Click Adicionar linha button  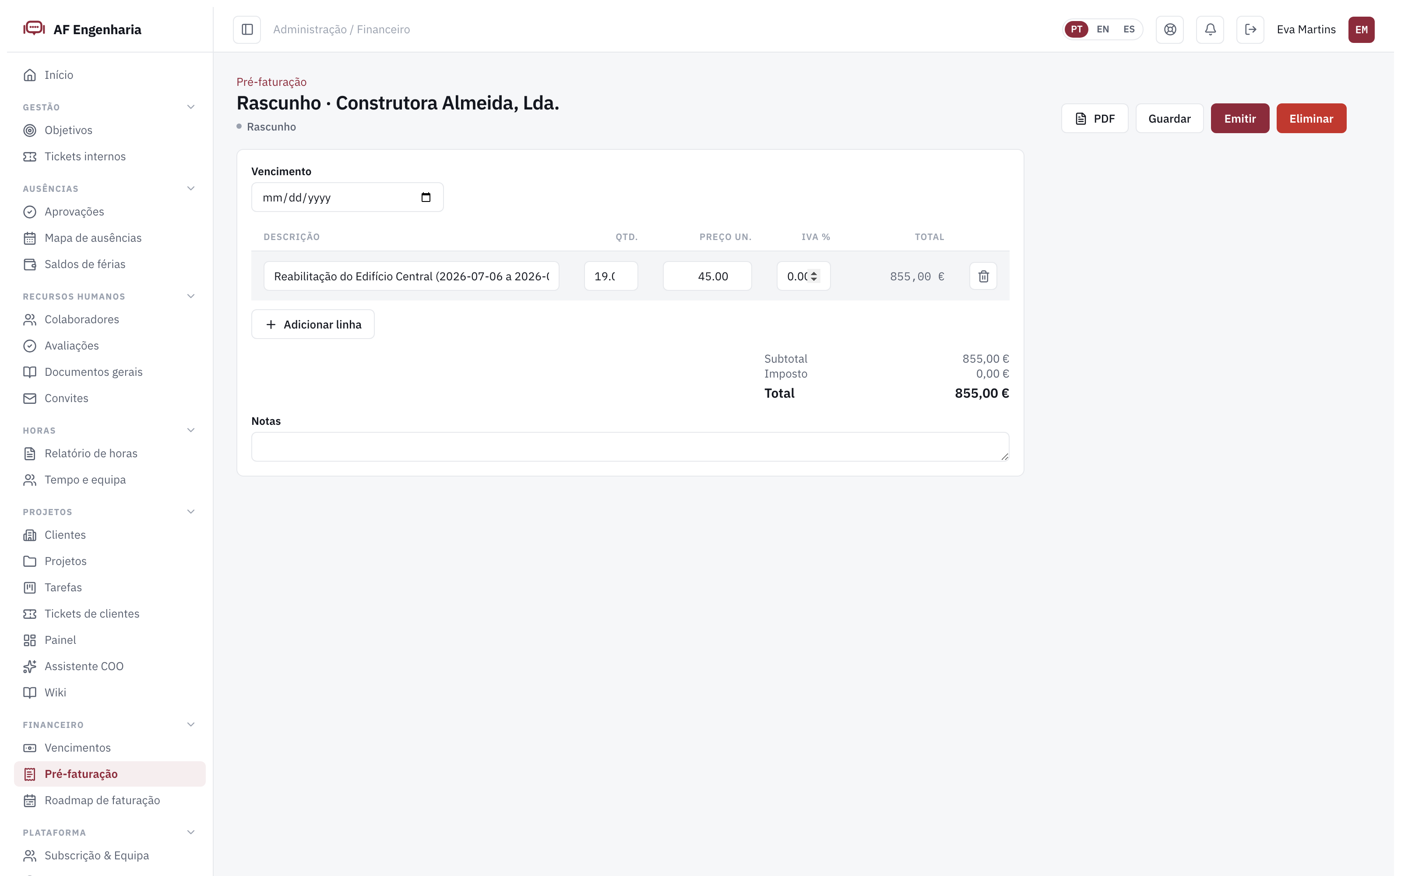313,325
